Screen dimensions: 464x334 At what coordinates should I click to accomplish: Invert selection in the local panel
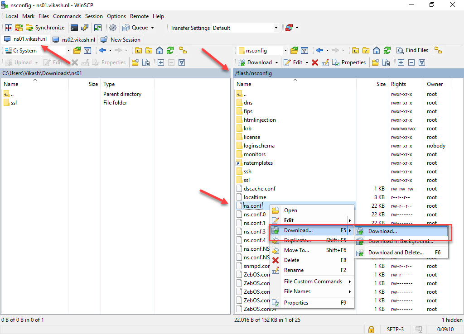(x=182, y=62)
